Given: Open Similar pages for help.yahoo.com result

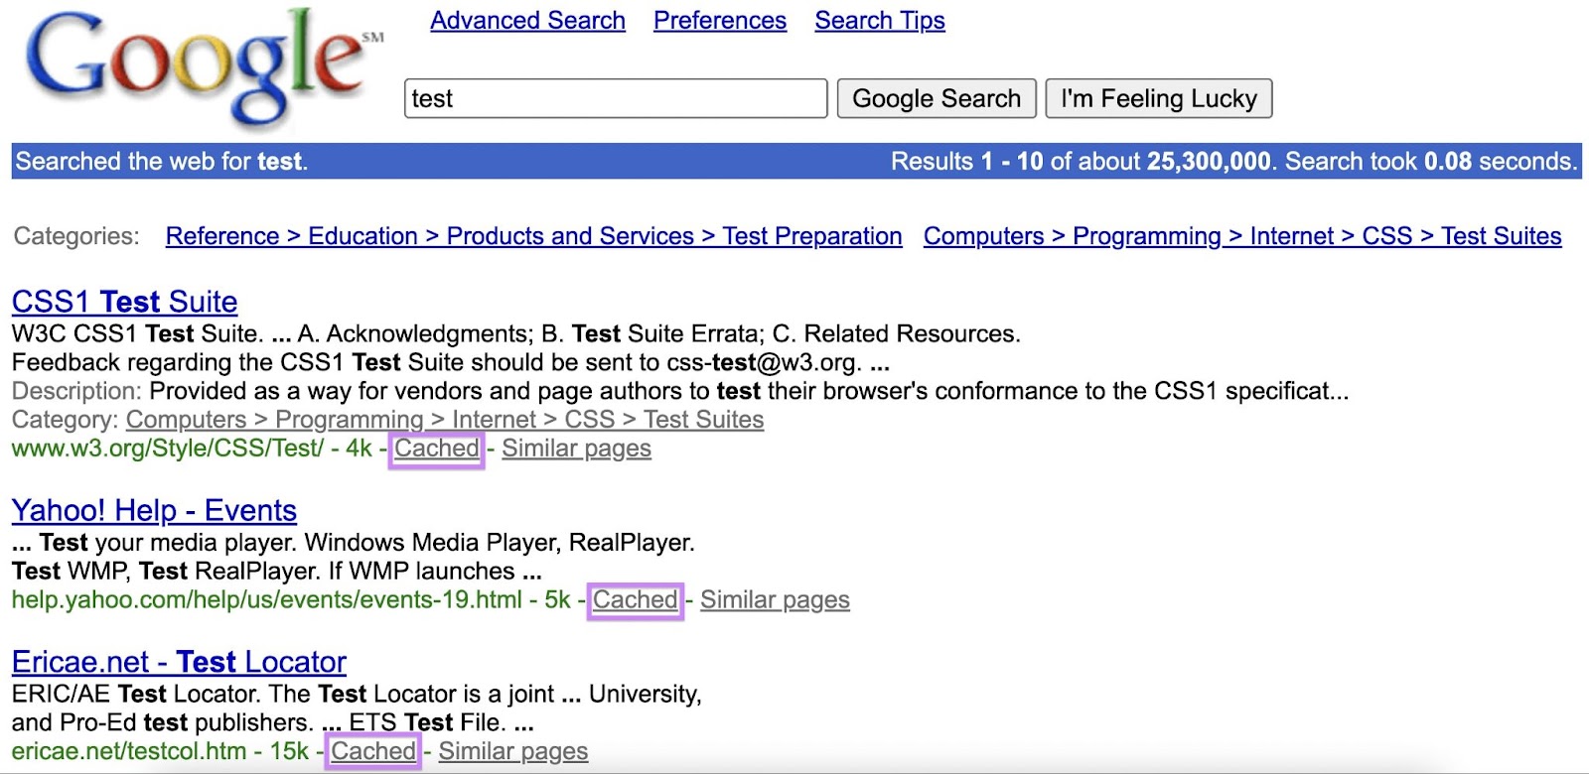Looking at the screenshot, I should click(x=775, y=600).
